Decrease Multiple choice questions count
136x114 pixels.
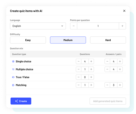[79, 69]
